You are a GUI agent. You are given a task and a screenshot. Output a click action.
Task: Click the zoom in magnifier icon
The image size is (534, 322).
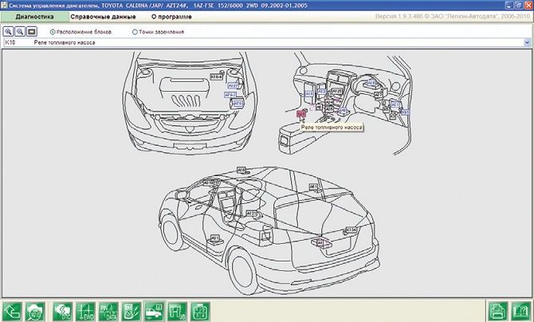(8, 32)
